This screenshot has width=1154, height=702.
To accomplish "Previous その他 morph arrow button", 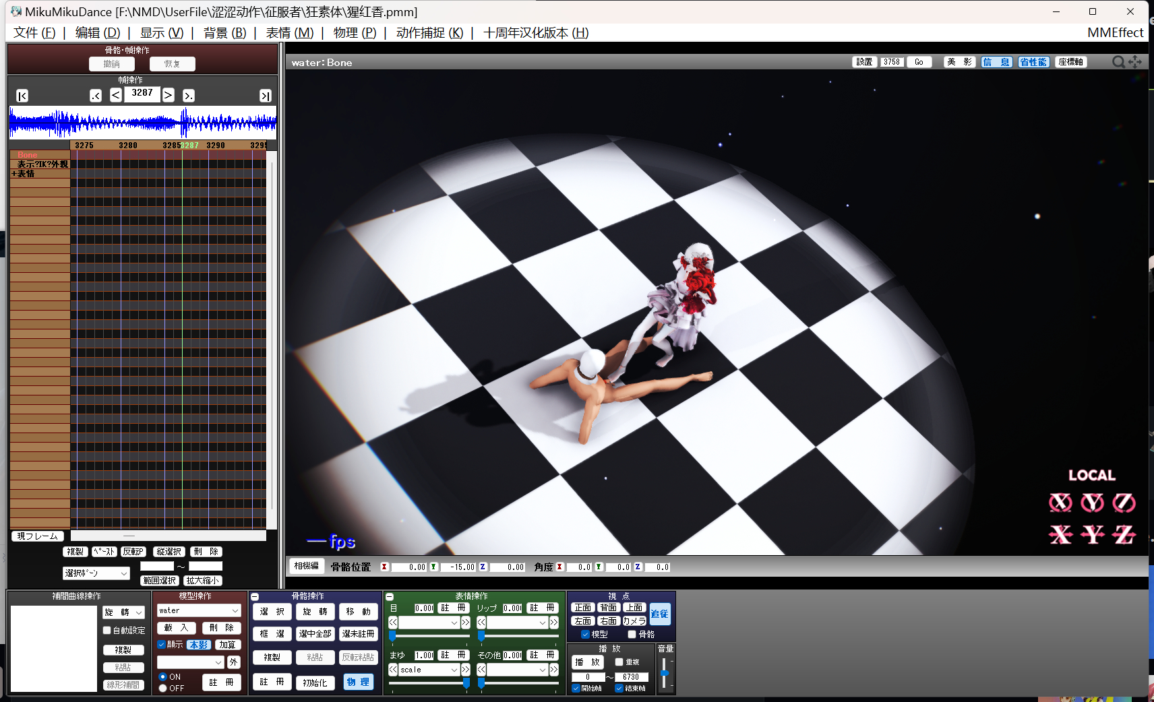I will (x=481, y=670).
